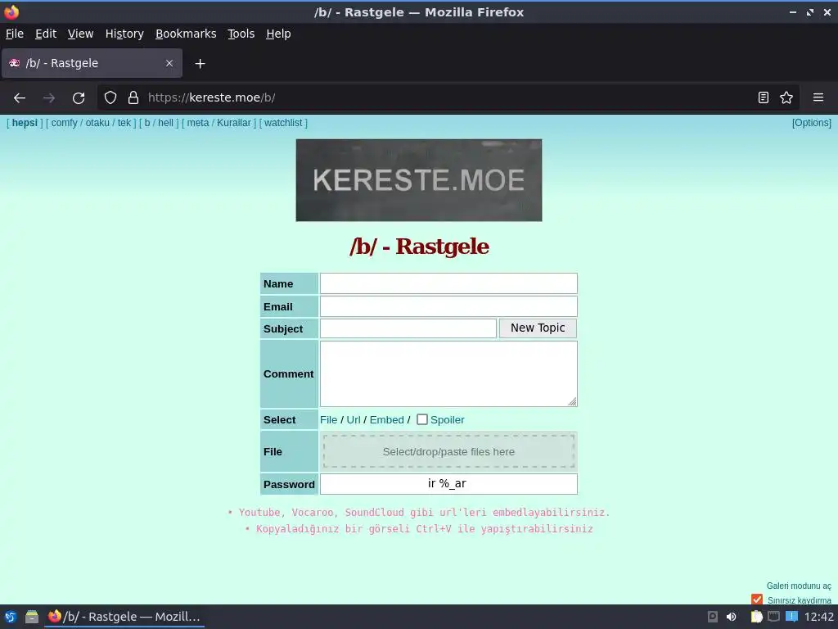Open the hell board link
The height and width of the screenshot is (629, 838).
[165, 123]
